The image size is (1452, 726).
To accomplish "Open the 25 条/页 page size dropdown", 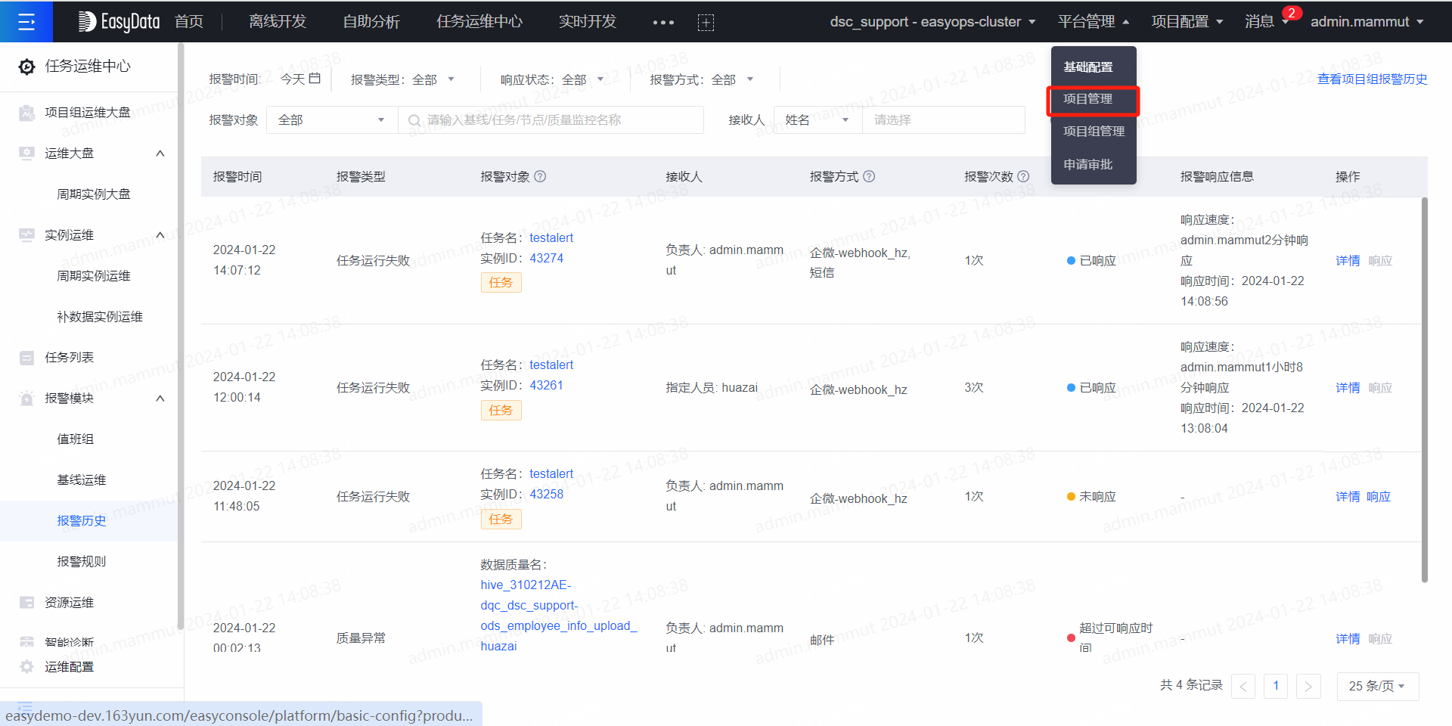I will (x=1378, y=686).
